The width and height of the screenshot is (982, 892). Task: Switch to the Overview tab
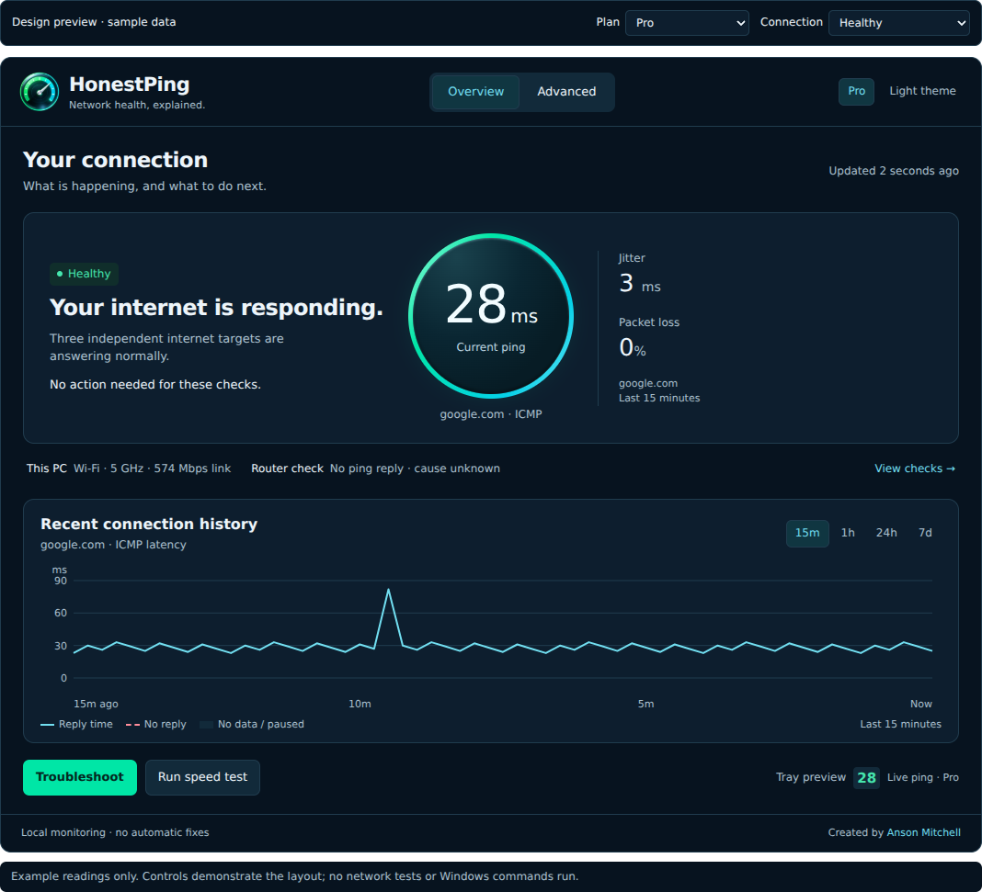tap(475, 92)
